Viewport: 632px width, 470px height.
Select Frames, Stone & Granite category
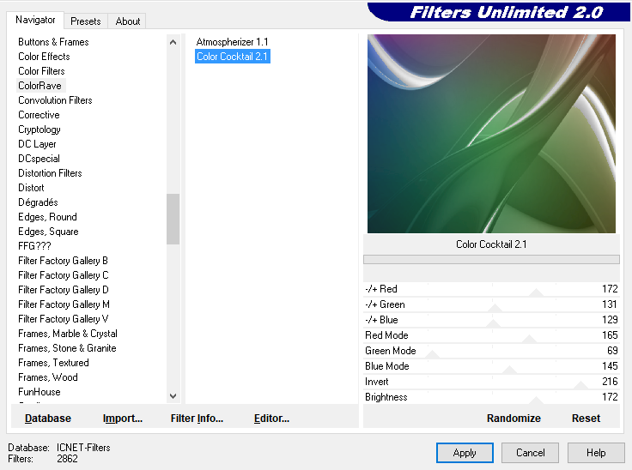67,348
